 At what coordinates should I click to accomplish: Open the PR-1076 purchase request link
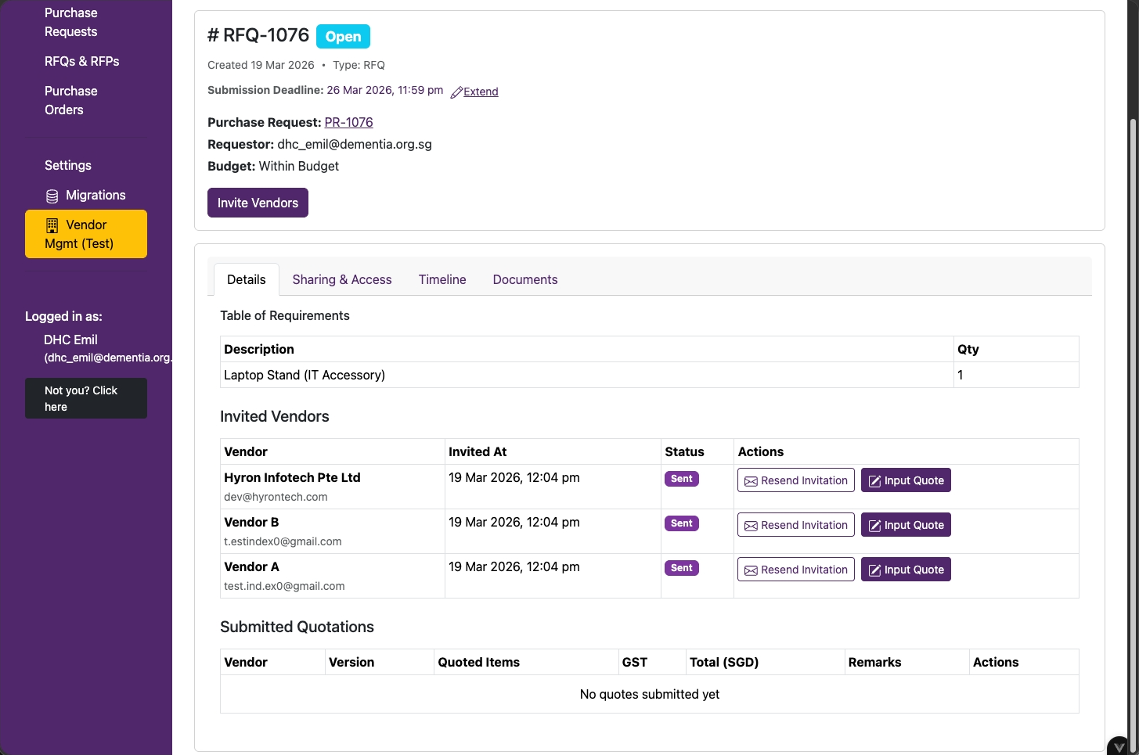(348, 122)
